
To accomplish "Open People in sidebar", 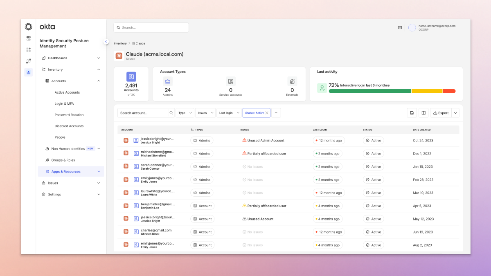I will click(x=60, y=137).
